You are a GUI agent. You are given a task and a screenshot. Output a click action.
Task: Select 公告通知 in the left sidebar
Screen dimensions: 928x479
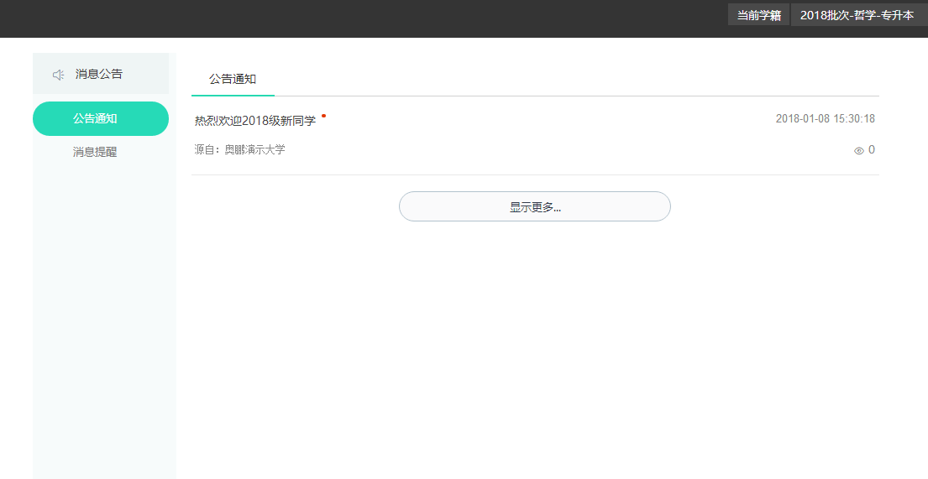pos(101,119)
